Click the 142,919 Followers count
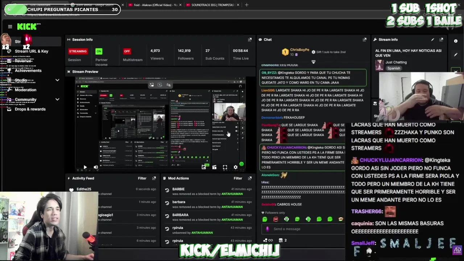The width and height of the screenshot is (464, 261). [185, 51]
